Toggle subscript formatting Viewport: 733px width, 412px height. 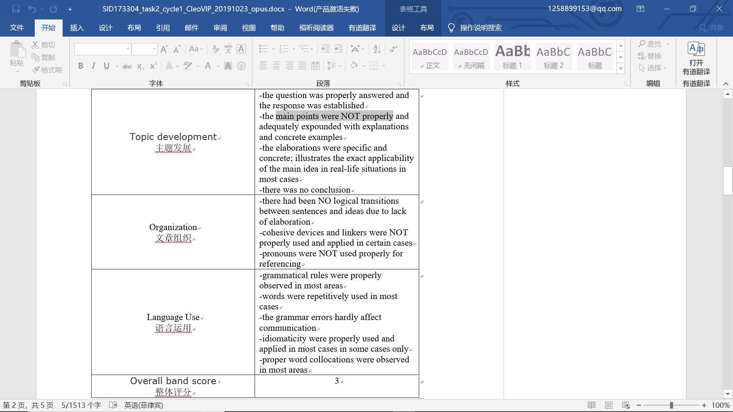click(140, 66)
